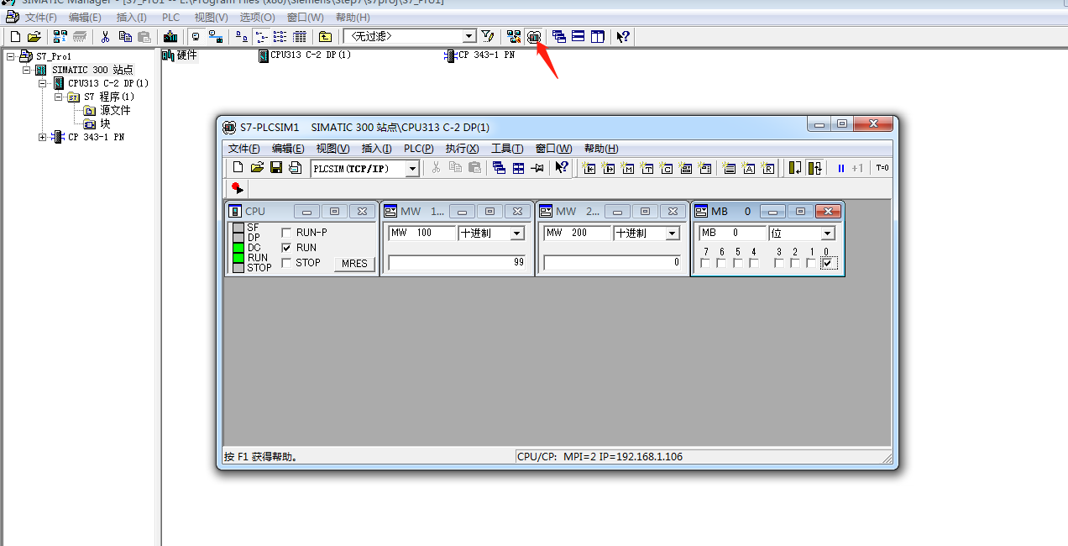Enable RUN-P mode on the CPU panel
The image size is (1068, 546).
coord(288,232)
